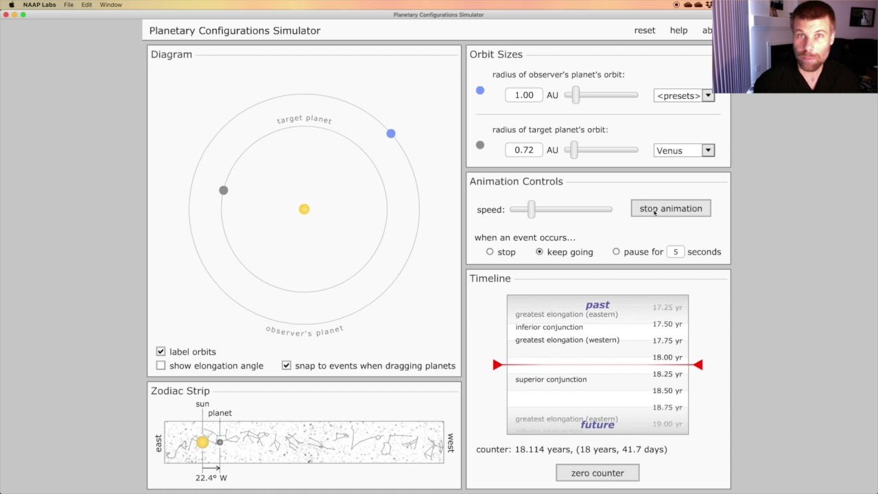Click the gray planet in Zodiac Strip
This screenshot has height=494, width=878.
219,443
